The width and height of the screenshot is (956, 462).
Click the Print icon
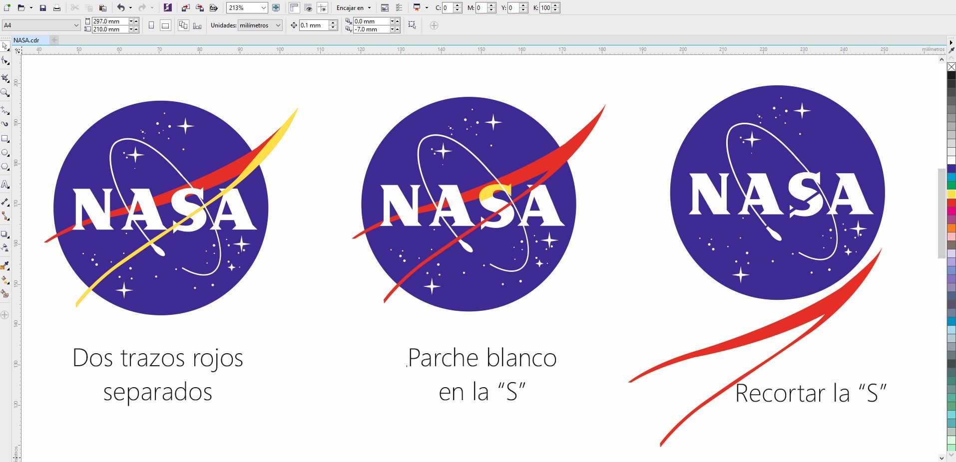tap(57, 7)
